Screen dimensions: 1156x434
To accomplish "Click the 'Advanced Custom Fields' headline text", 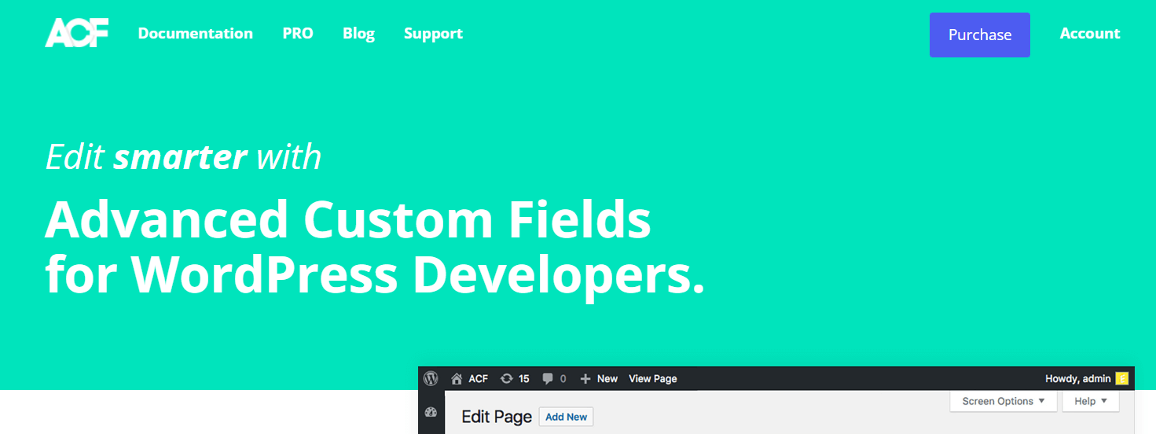I will point(348,219).
